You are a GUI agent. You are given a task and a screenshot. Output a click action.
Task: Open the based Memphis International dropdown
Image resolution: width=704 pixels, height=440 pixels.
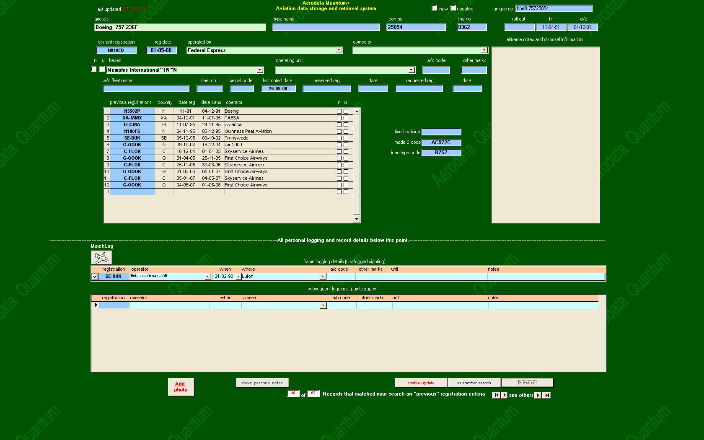(259, 70)
